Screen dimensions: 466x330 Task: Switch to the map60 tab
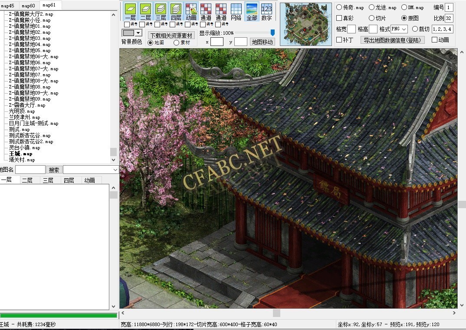coord(28,6)
